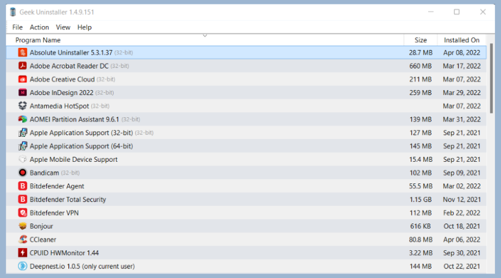Viewport: 501px width, 278px height.
Task: Click the 80.8 MB size value
Action: 420,240
